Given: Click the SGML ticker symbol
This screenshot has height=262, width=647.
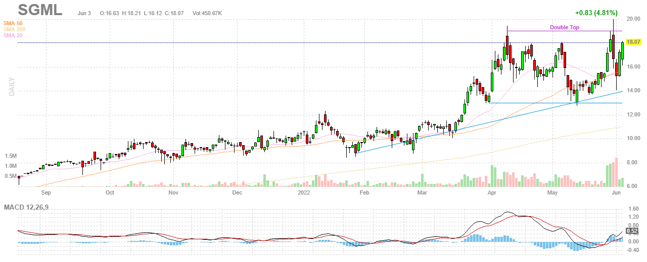Looking at the screenshot, I should [x=40, y=10].
